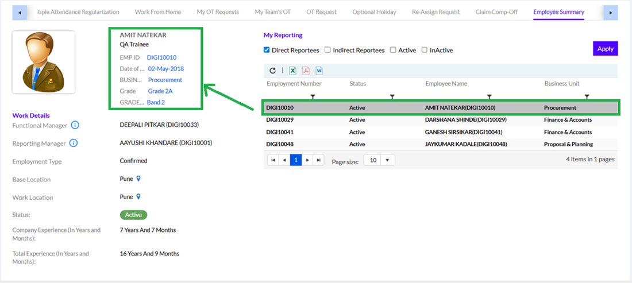
Task: Open the Employment Number column filter
Action: point(313,96)
